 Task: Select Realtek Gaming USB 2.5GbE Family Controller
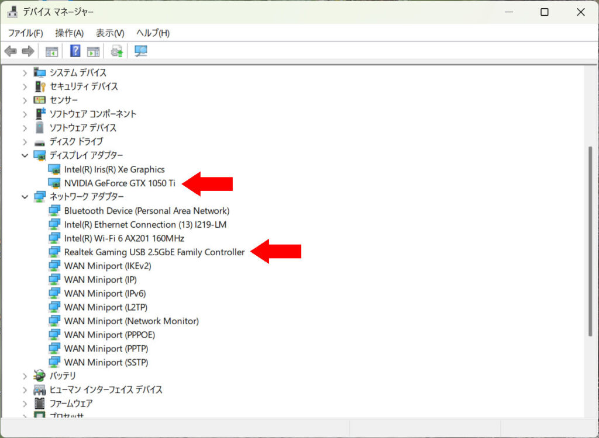154,252
